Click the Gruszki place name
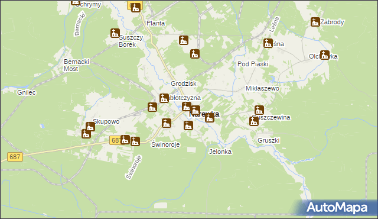378x219 pixels. click(x=269, y=140)
